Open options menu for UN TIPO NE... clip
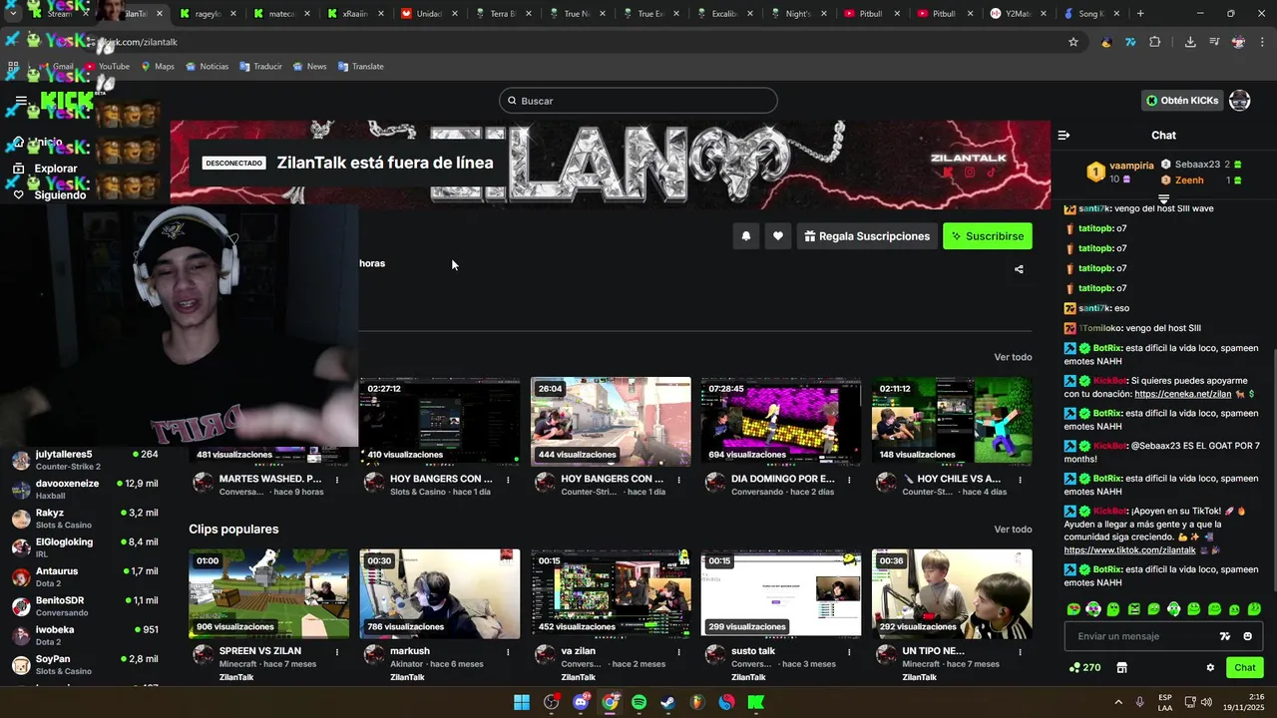The width and height of the screenshot is (1277, 718). 1020,652
